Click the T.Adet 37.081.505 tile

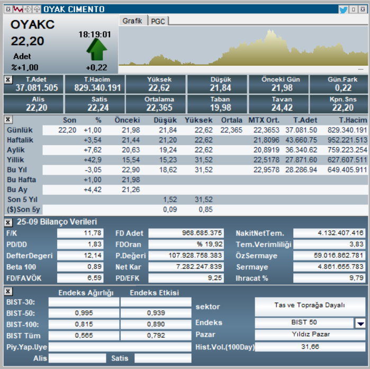coord(33,84)
